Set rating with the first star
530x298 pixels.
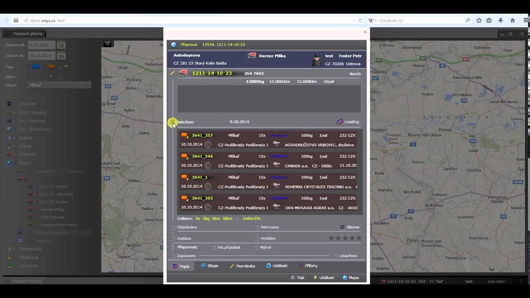pos(331,238)
